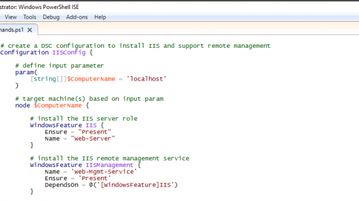
Task: Click the 'Windows PowerShell ISE' window title
Action: point(49,7)
